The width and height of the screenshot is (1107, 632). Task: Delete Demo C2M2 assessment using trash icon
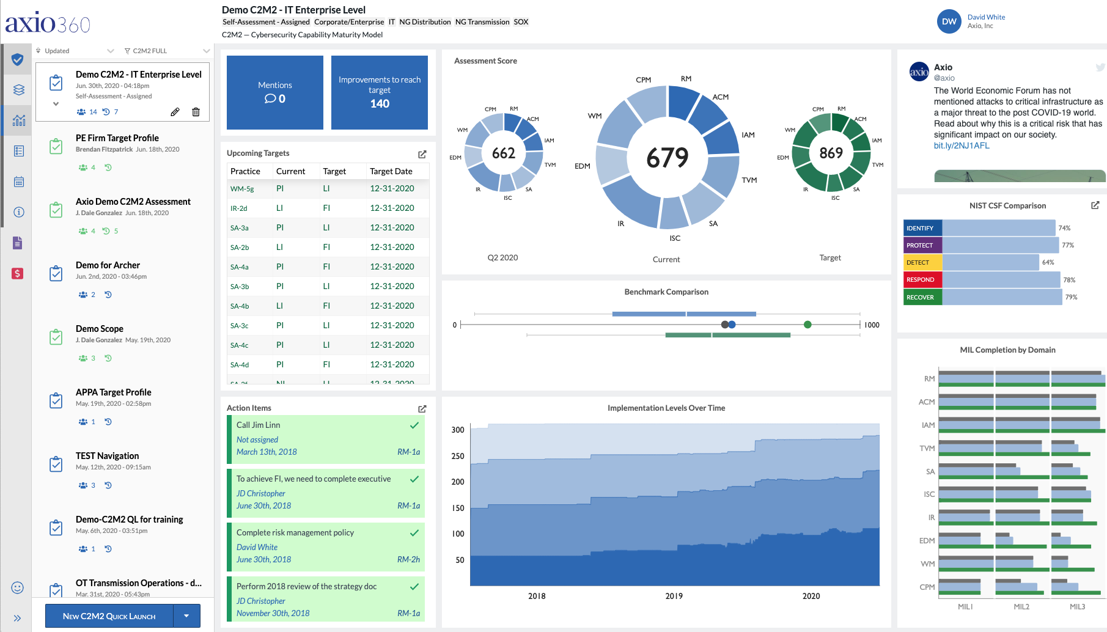pyautogui.click(x=196, y=112)
